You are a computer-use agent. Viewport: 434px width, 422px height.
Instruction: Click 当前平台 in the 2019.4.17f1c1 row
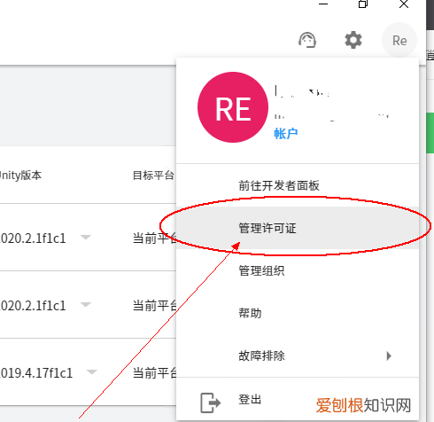(154, 373)
